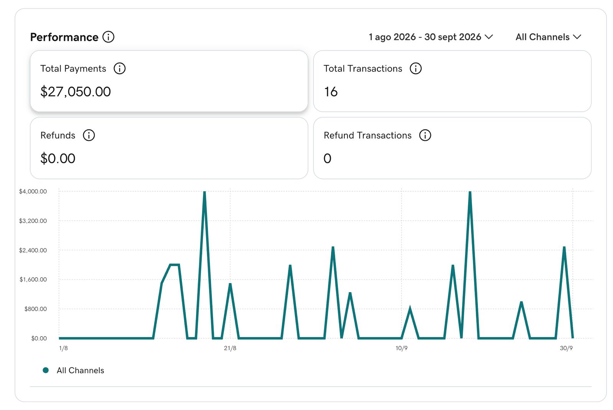The image size is (613, 410).
Task: Click the 21/8 x-axis date label
Action: click(230, 348)
